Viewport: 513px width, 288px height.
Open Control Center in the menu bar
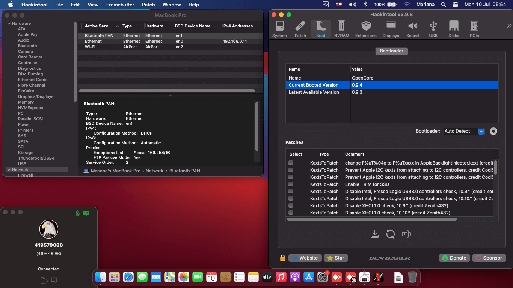(456, 4)
